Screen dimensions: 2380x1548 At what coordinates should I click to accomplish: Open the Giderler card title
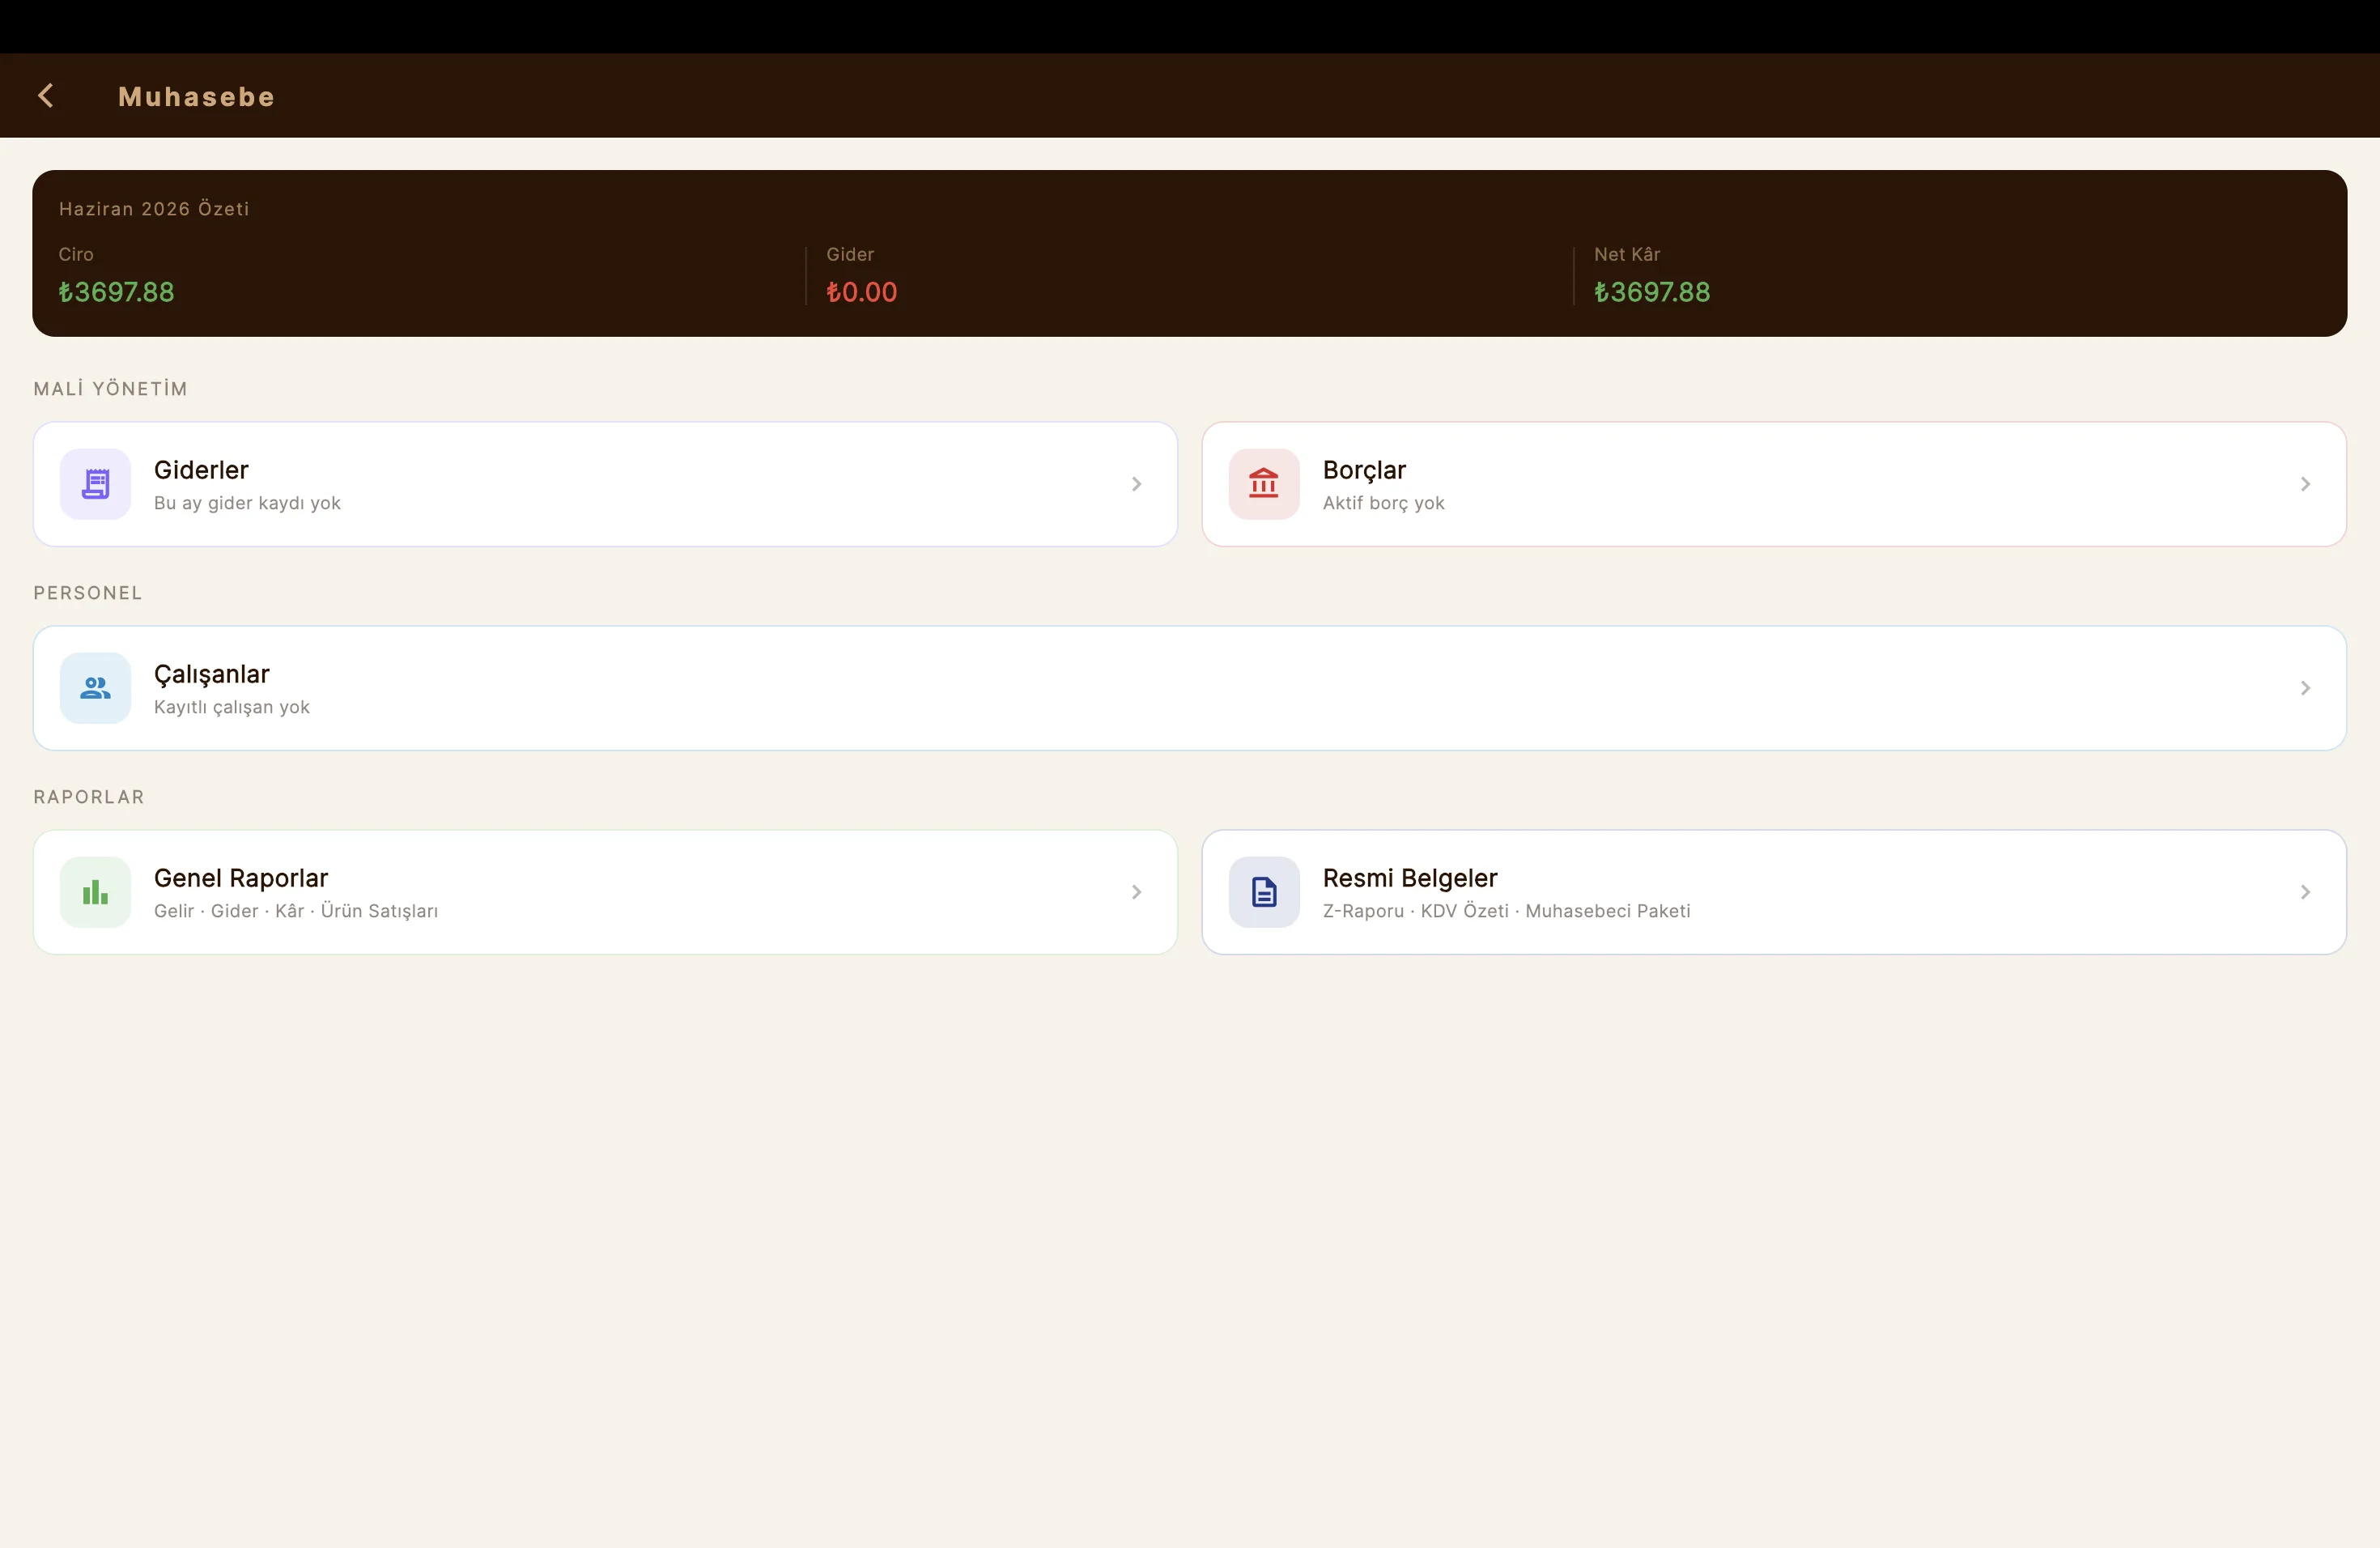[x=201, y=470]
